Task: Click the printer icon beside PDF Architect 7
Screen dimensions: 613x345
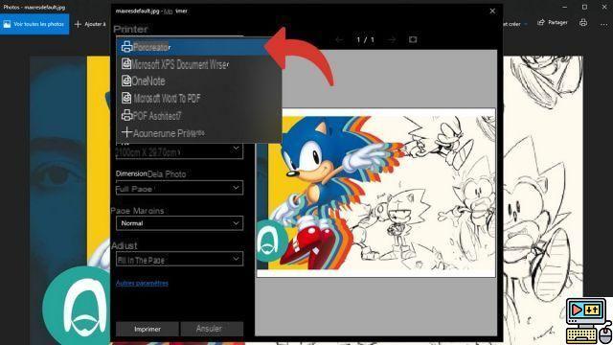Action: pos(126,115)
